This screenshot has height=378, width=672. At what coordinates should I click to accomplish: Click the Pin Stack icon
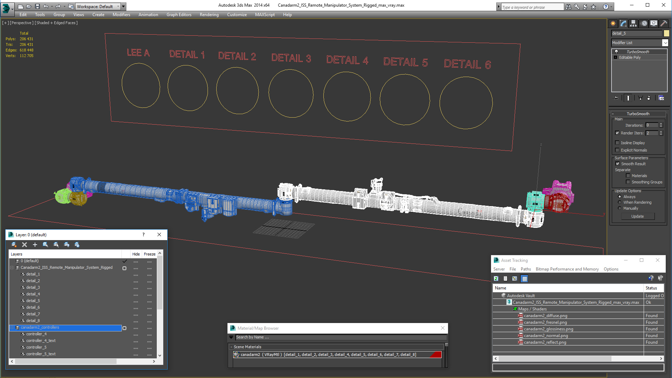click(x=616, y=98)
